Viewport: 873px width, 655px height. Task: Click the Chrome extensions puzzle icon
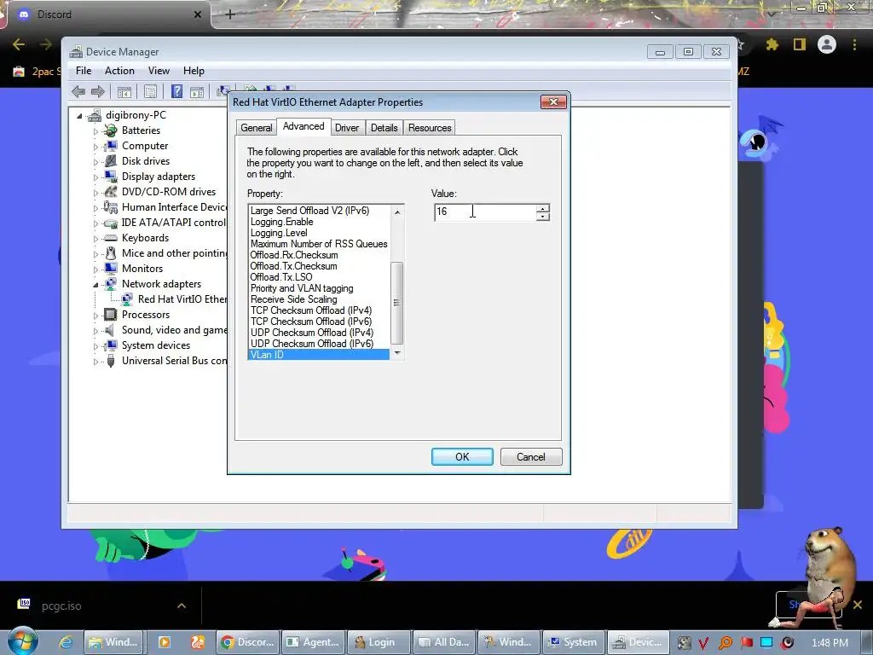[772, 44]
